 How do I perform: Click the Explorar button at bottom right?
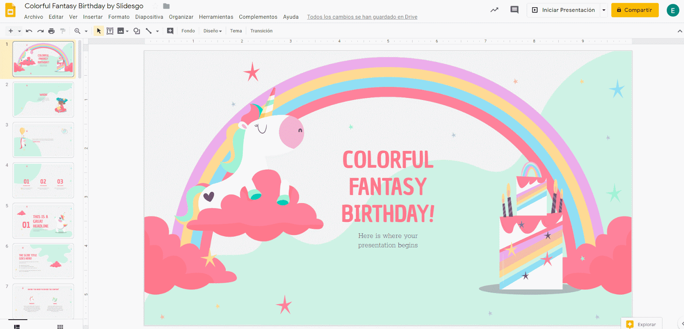(x=641, y=324)
